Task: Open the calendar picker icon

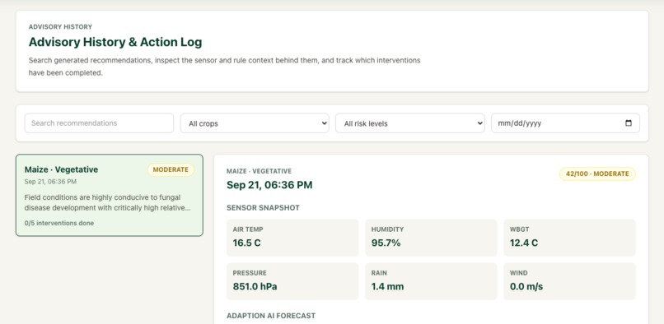Action: pyautogui.click(x=629, y=123)
